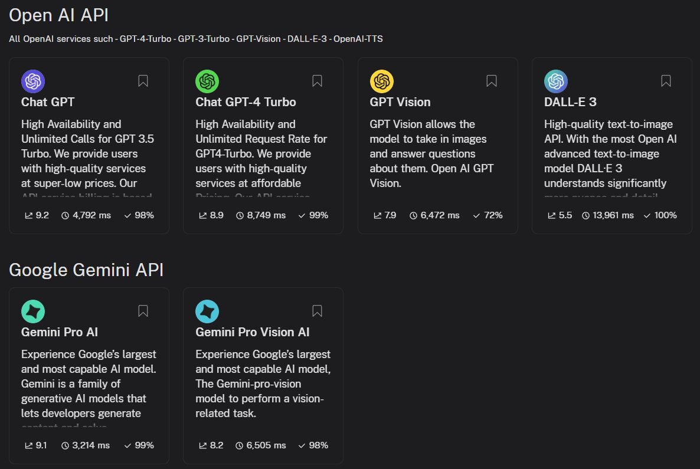Open the GPT Vision title
Viewport: 700px width, 469px height.
point(400,102)
